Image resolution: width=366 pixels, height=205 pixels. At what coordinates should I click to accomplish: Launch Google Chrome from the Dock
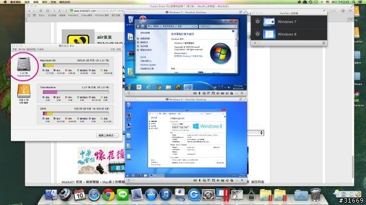108,195
